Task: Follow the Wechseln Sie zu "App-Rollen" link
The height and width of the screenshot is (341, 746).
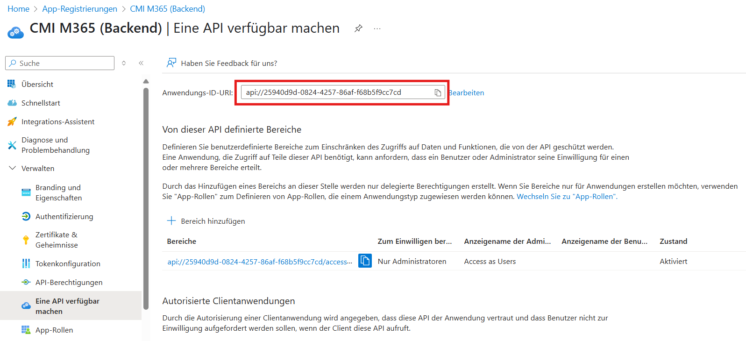Action: [x=567, y=197]
